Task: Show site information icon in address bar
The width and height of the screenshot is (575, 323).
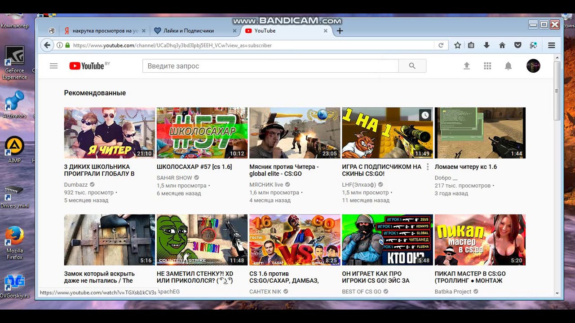Action: [59, 45]
